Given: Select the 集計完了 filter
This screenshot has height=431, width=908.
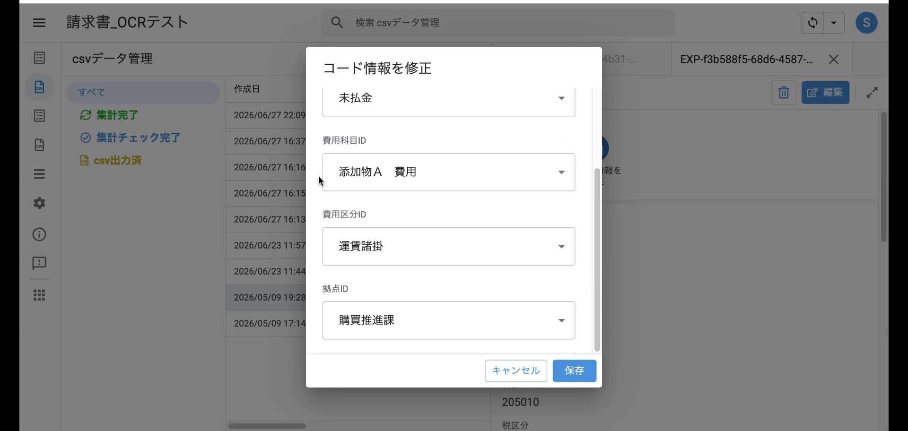Looking at the screenshot, I should click(x=109, y=115).
